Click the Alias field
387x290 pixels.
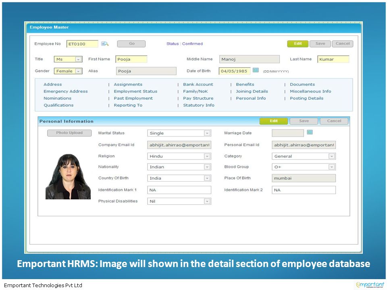pos(146,71)
